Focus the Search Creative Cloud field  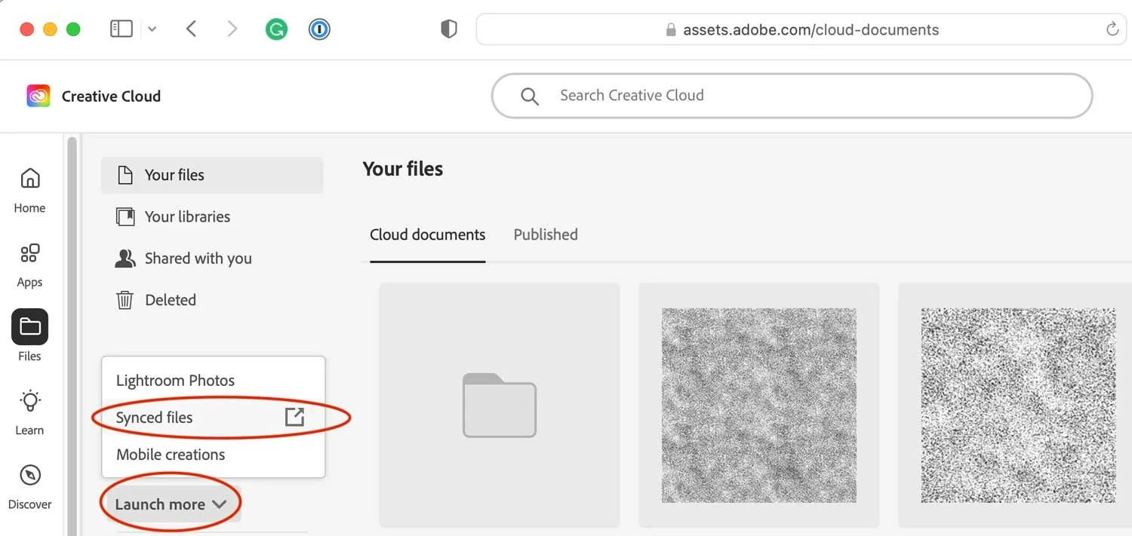pyautogui.click(x=792, y=96)
